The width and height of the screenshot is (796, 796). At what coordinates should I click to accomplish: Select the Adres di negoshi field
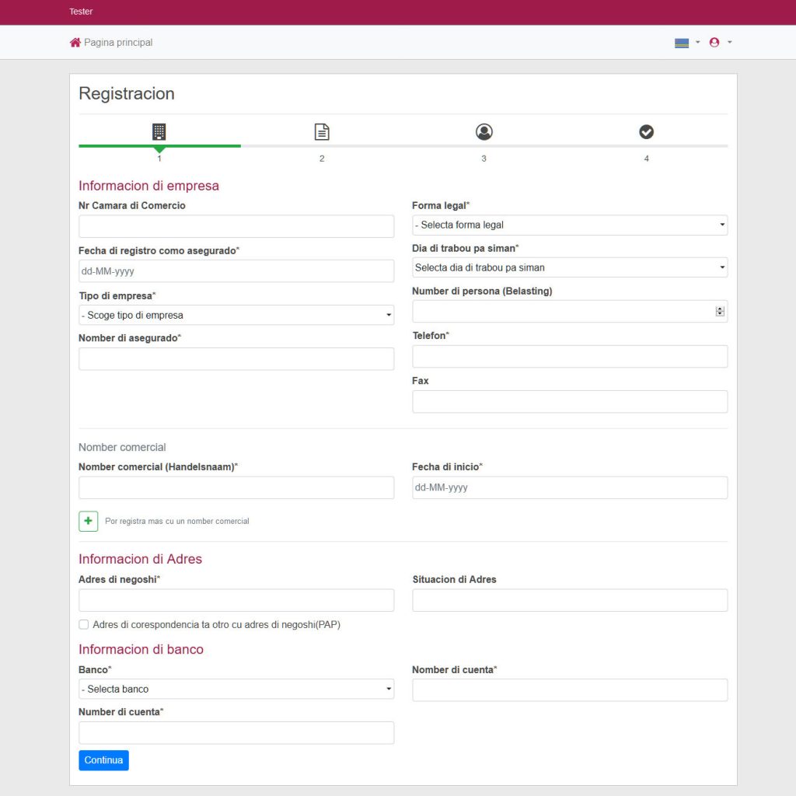click(236, 601)
